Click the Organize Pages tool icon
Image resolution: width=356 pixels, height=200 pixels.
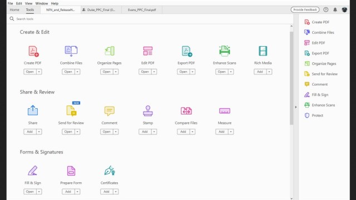(x=110, y=51)
